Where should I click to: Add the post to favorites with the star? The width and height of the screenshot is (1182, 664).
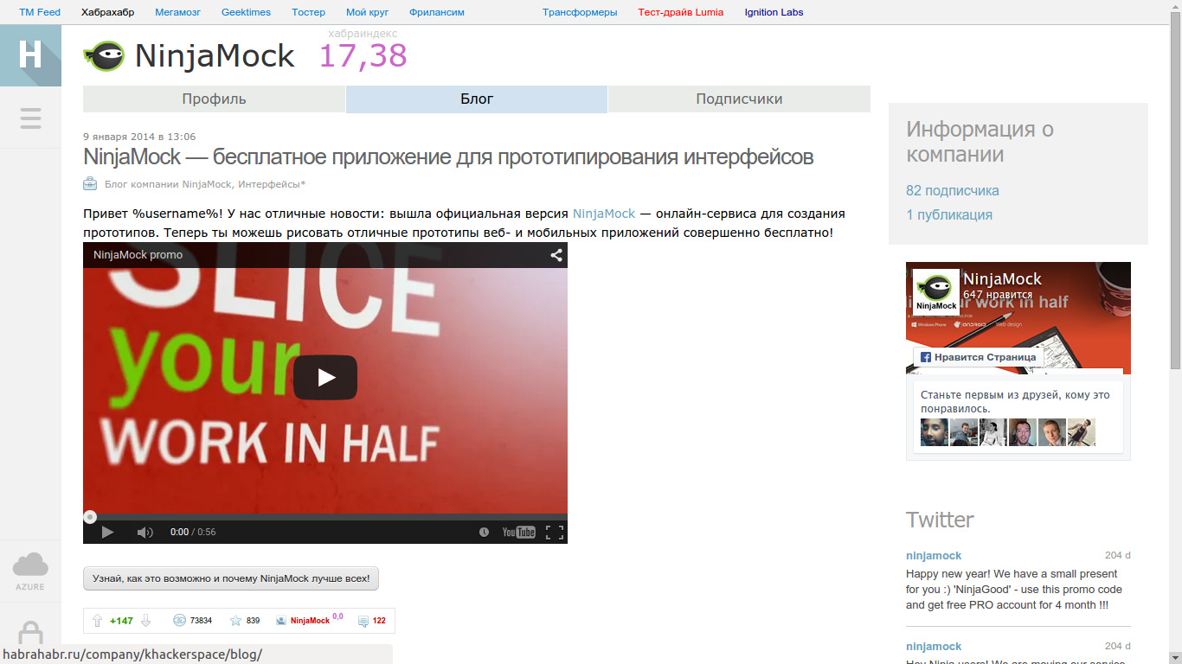[x=235, y=621]
